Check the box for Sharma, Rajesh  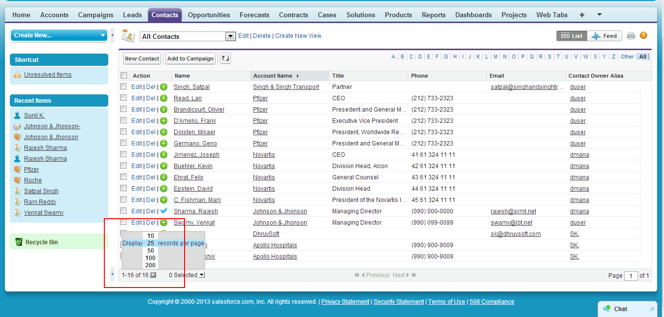pyautogui.click(x=124, y=211)
